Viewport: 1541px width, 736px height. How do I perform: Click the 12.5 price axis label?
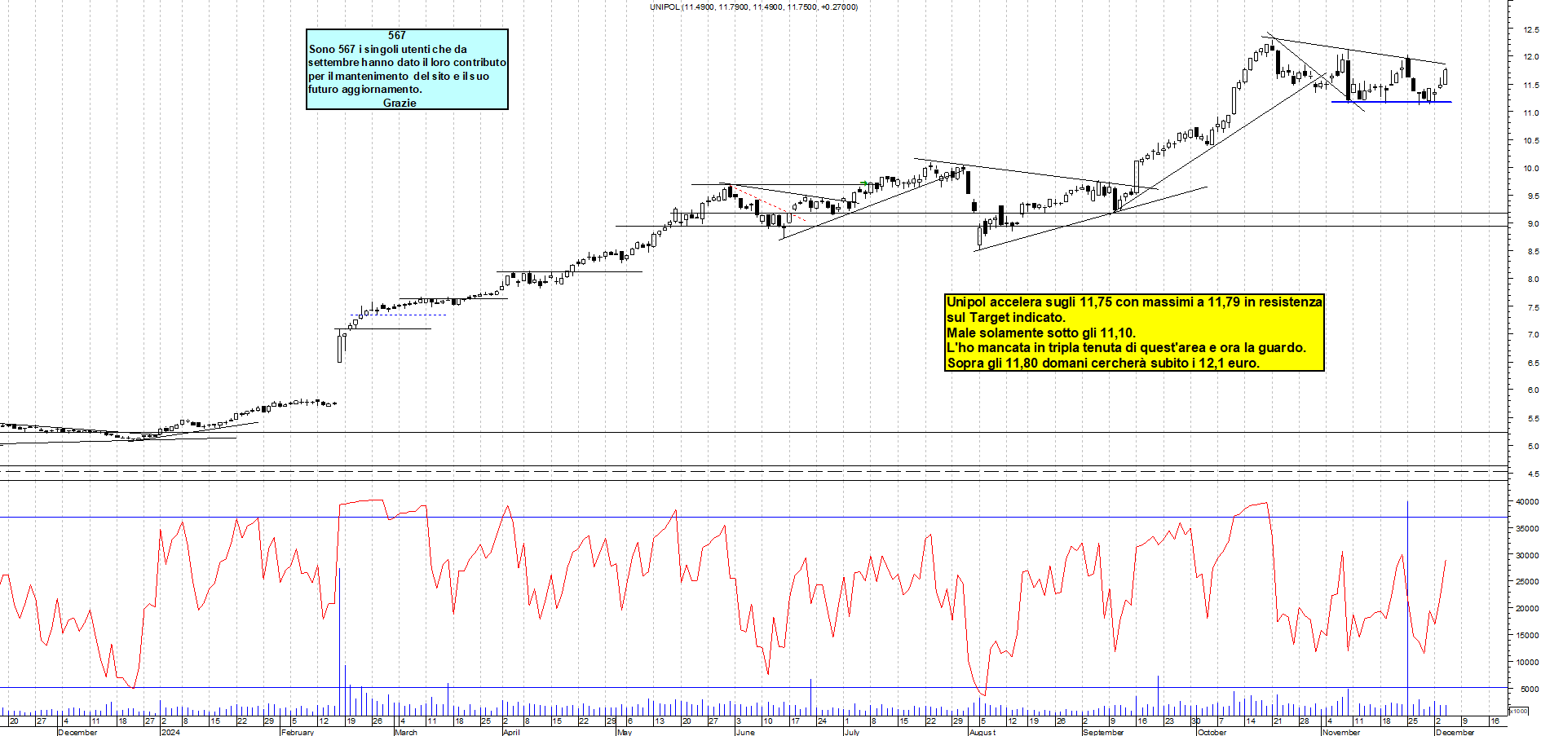click(1530, 29)
